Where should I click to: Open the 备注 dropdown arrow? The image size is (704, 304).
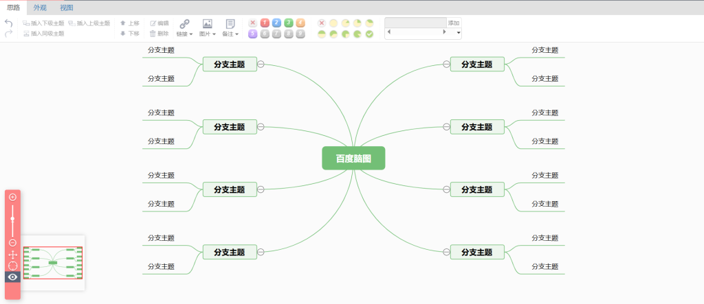pyautogui.click(x=236, y=34)
